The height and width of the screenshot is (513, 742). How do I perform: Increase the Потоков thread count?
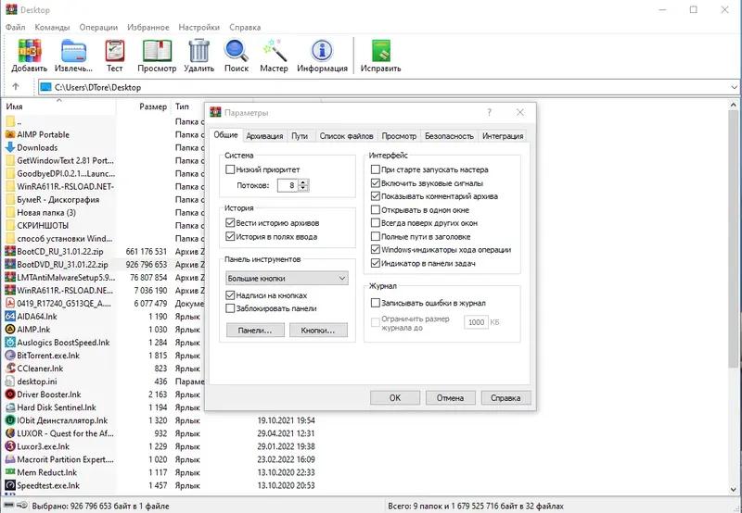304,181
